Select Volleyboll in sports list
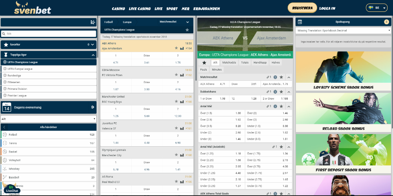The height and width of the screenshot is (196, 393). click(x=49, y=160)
